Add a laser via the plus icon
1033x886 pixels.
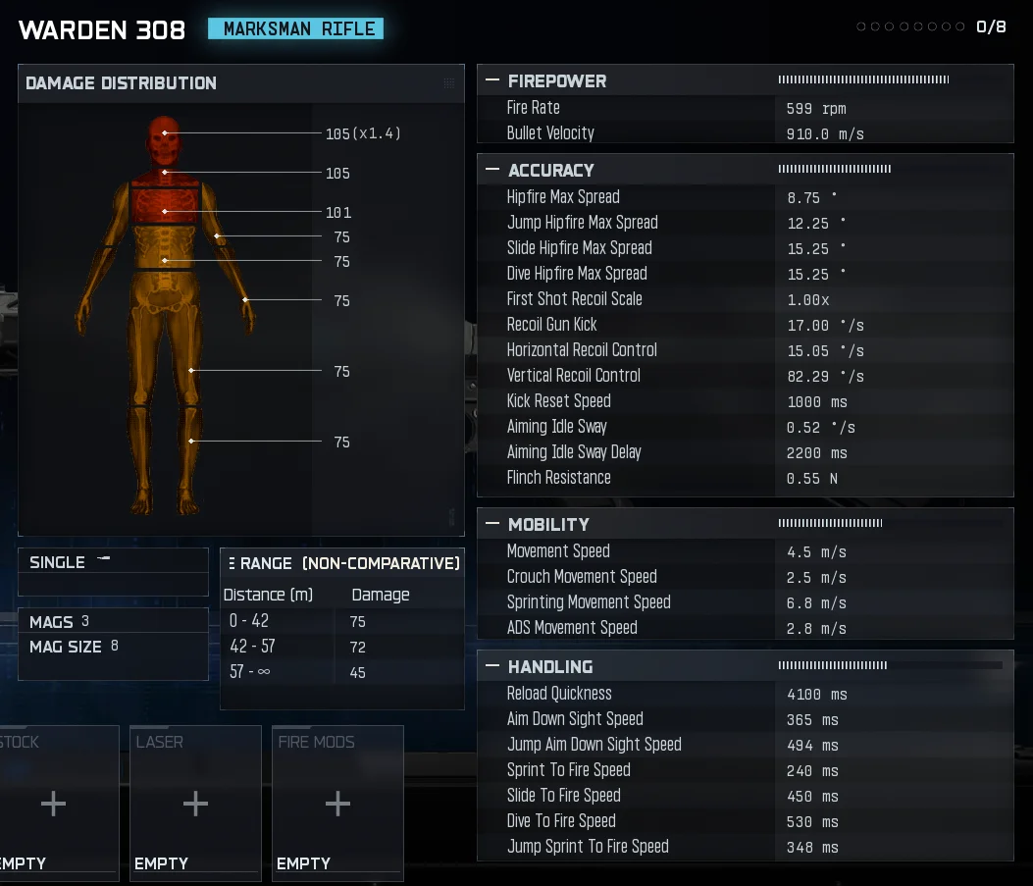(x=195, y=805)
